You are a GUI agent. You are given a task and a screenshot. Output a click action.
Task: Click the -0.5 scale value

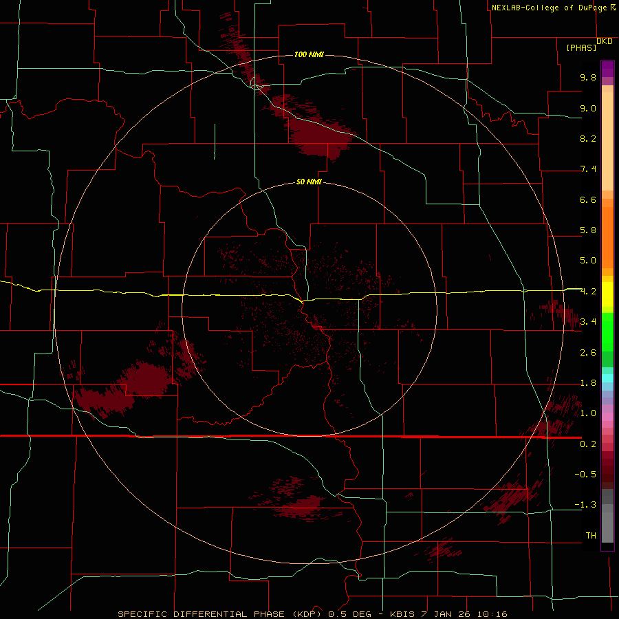585,474
